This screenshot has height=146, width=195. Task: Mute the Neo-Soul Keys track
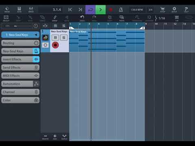pyautogui.click(x=55, y=37)
